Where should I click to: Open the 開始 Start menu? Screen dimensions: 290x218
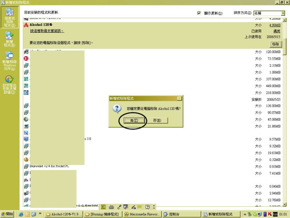point(7,214)
